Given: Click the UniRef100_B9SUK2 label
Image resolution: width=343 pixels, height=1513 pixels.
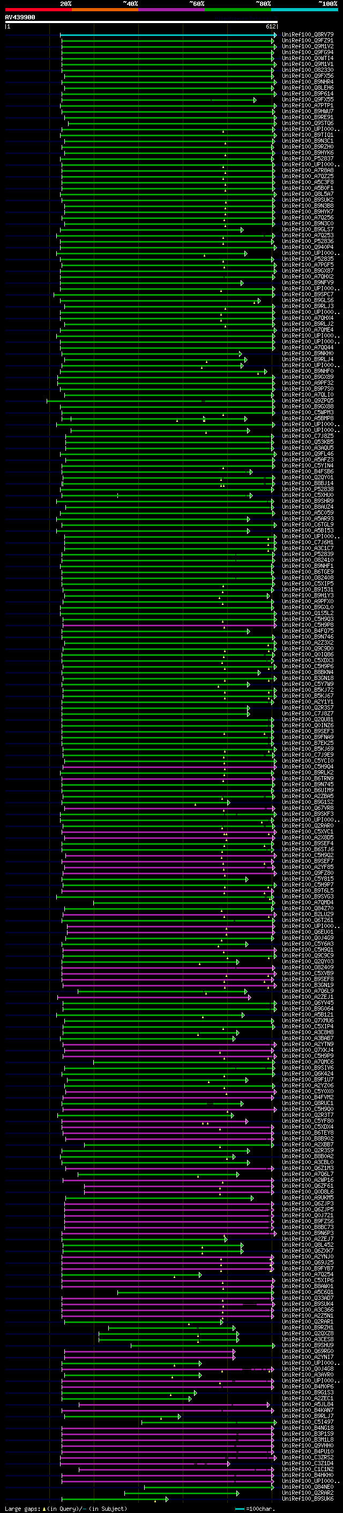Looking at the screenshot, I should tap(308, 200).
